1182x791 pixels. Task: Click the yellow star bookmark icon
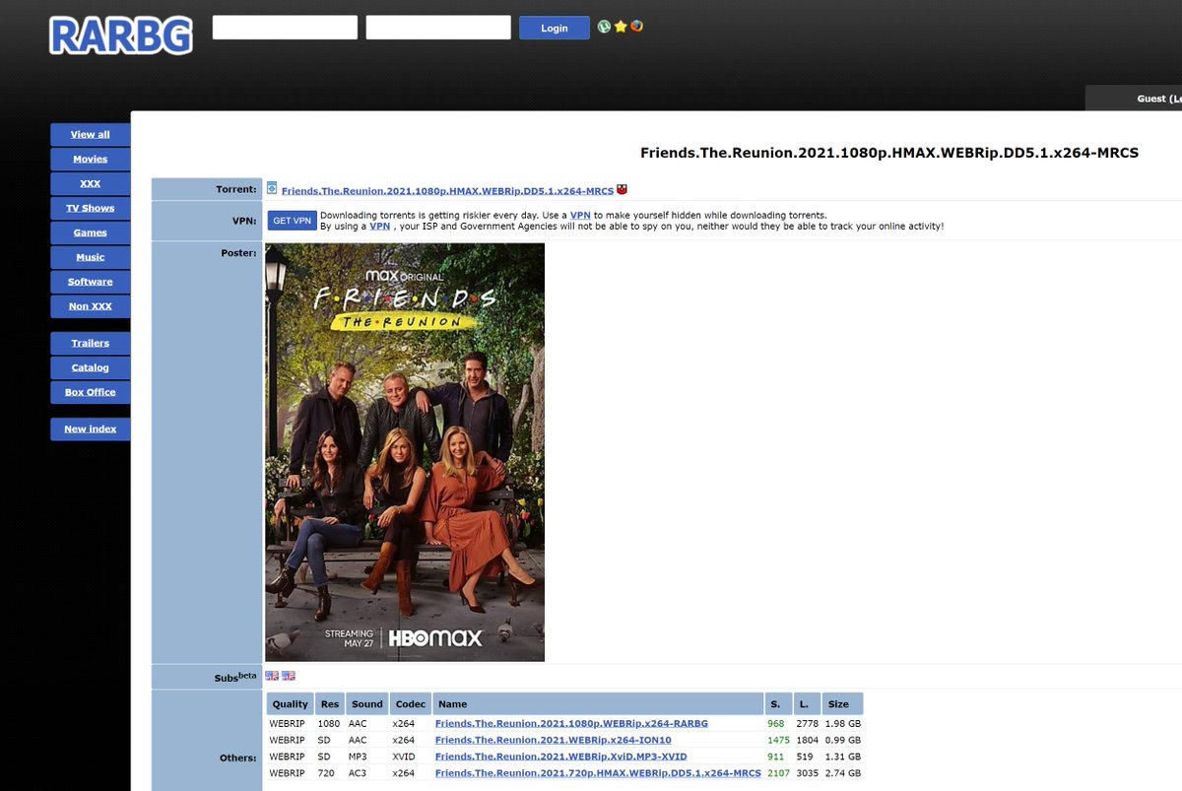pos(621,27)
